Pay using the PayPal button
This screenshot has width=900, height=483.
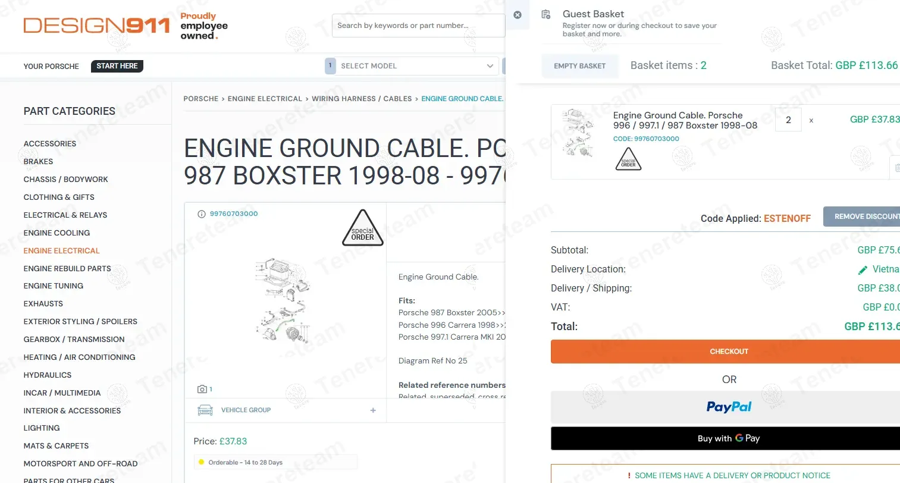pos(728,407)
